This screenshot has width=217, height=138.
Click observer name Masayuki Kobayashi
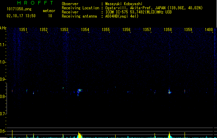[124, 4]
